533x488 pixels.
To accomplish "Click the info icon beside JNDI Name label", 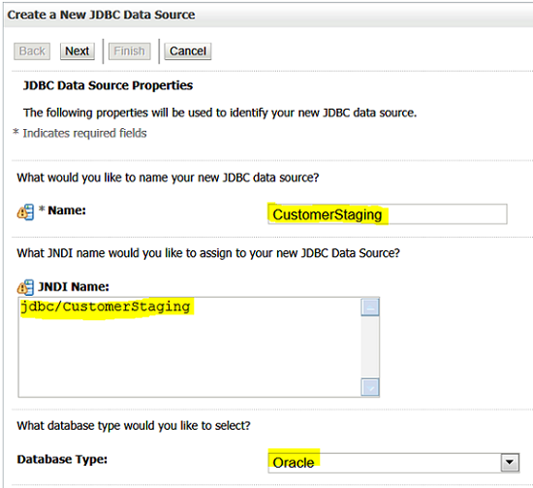I will 25,287.
